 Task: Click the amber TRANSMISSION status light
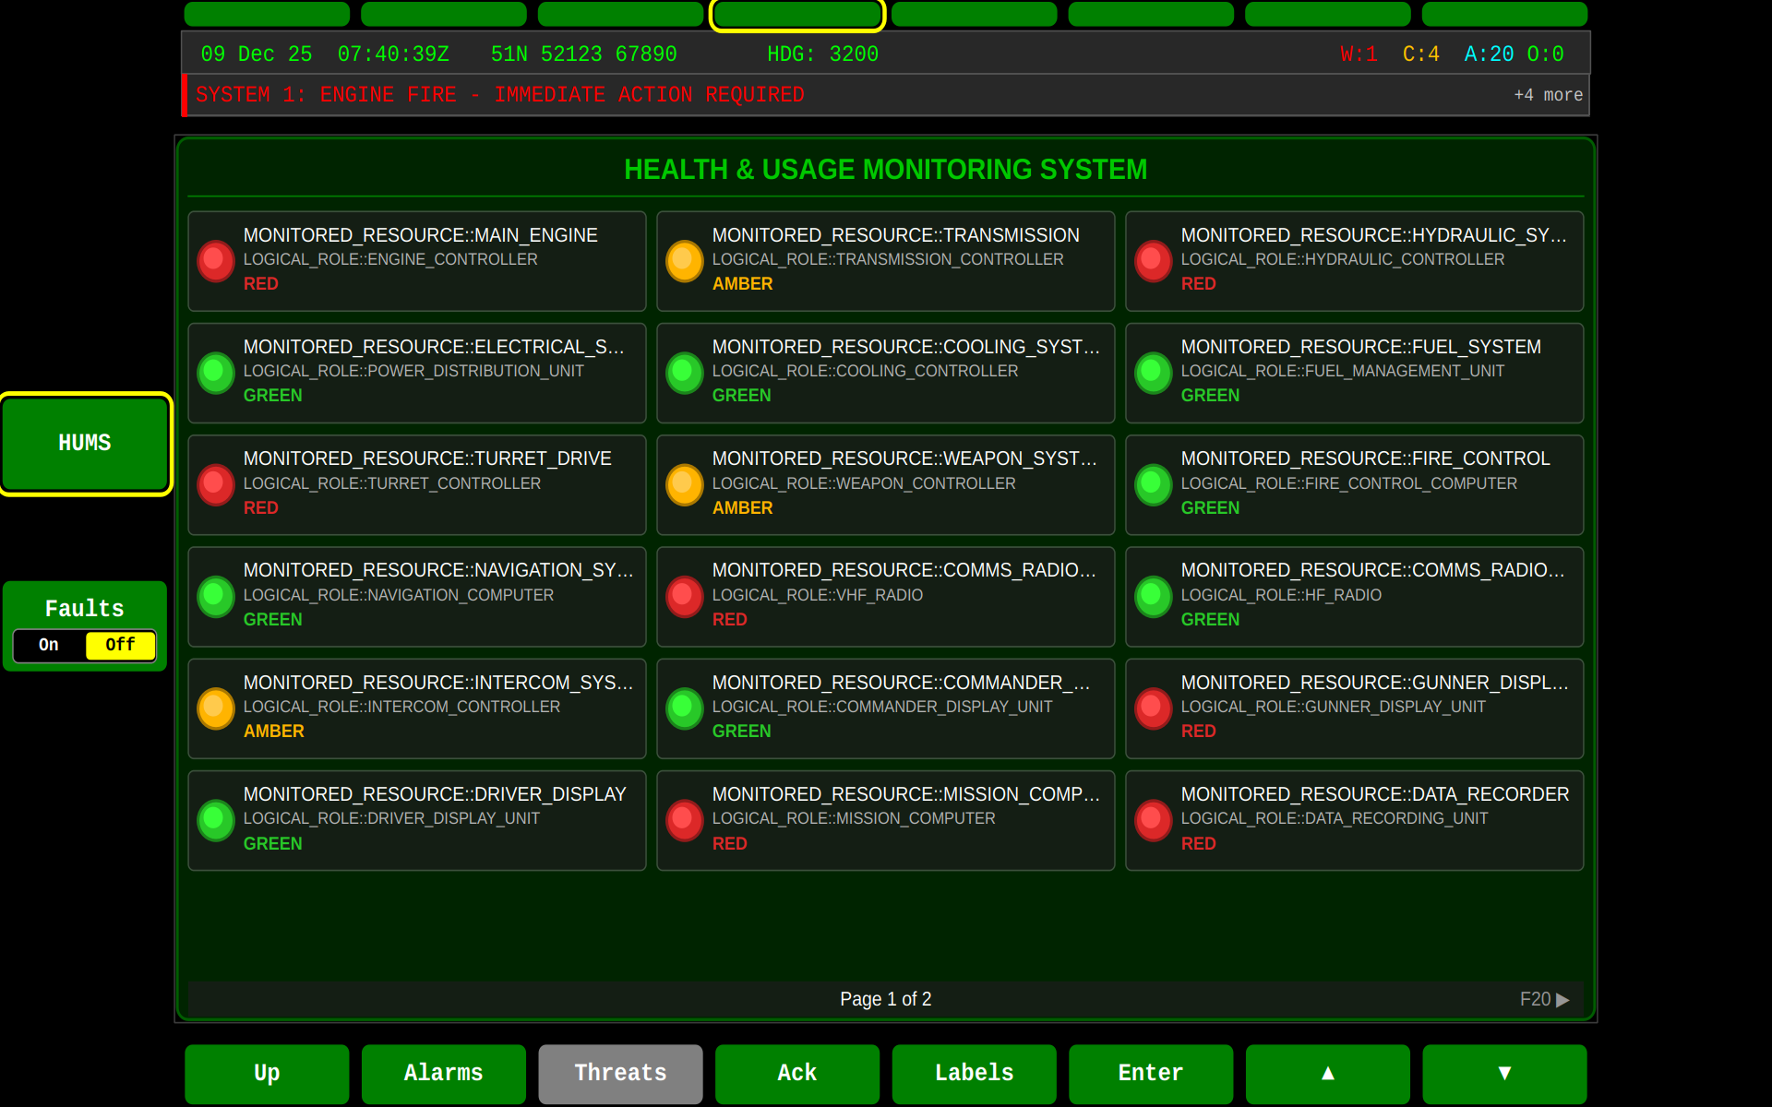click(685, 261)
